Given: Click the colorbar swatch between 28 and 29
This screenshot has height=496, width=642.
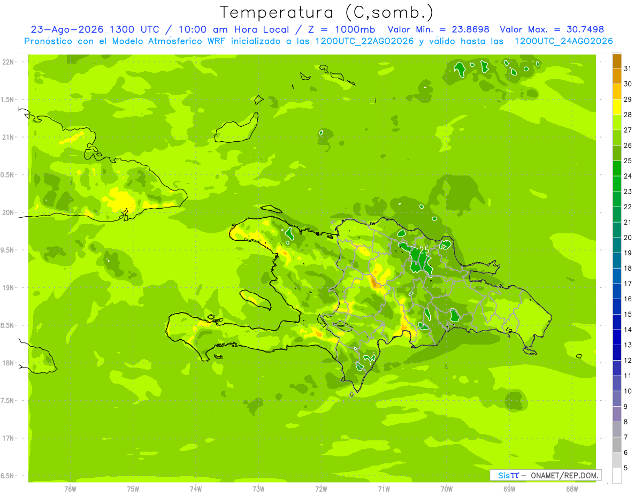Looking at the screenshot, I should [617, 107].
